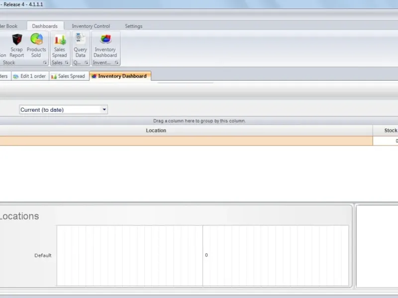Click the group-by column drop area text
398x298 pixels.
tap(199, 121)
